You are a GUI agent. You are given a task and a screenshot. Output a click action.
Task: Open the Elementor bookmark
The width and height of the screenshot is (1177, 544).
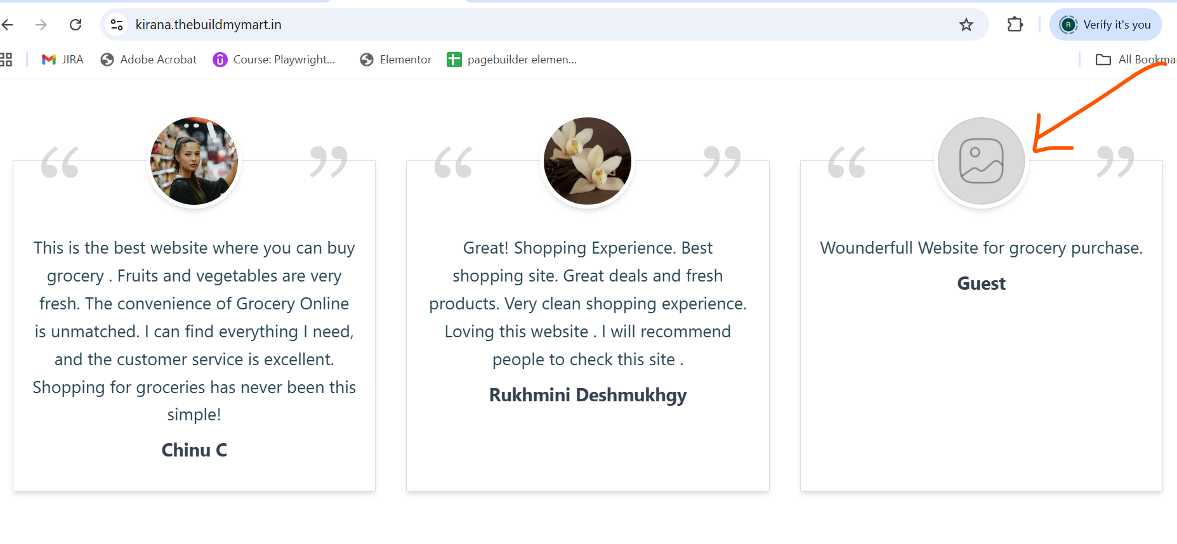[x=395, y=60]
